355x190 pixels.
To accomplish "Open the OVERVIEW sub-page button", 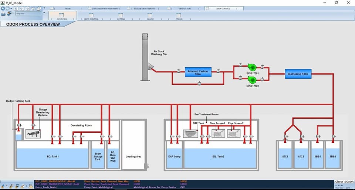I will (62, 16).
